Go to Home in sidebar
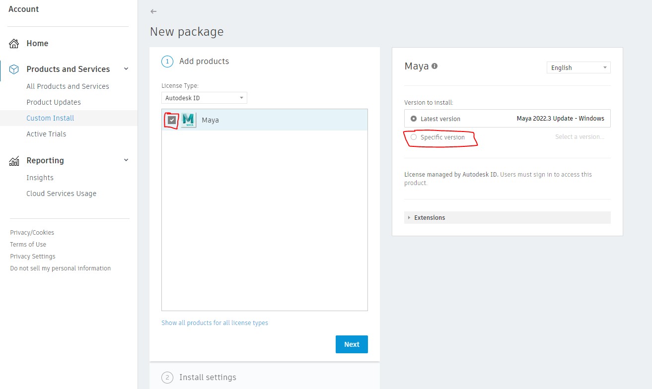Image resolution: width=652 pixels, height=389 pixels. (37, 44)
